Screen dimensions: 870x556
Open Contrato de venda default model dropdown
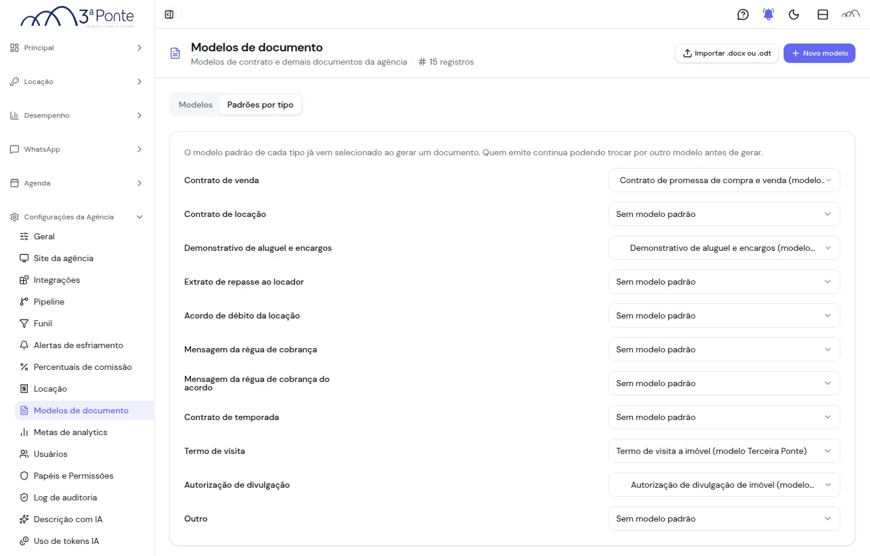724,180
